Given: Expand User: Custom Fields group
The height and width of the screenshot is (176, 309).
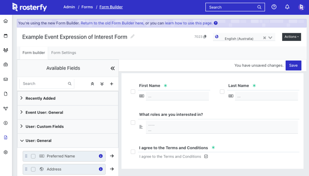Looking at the screenshot, I should tap(68, 127).
